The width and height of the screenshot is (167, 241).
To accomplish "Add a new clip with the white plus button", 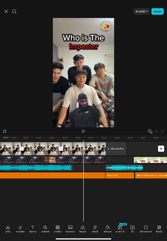I will pyautogui.click(x=161, y=149).
